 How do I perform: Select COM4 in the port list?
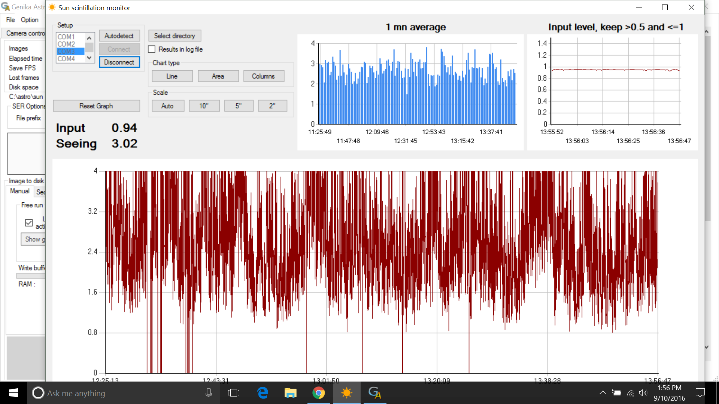(x=70, y=59)
